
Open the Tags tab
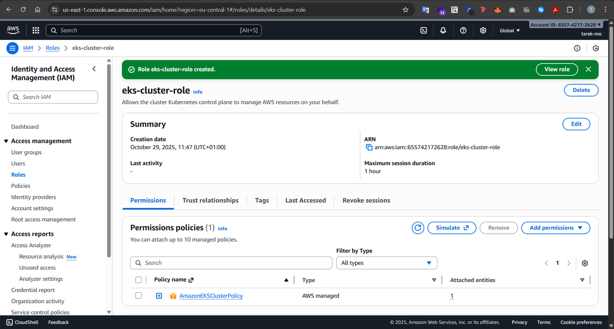(262, 200)
